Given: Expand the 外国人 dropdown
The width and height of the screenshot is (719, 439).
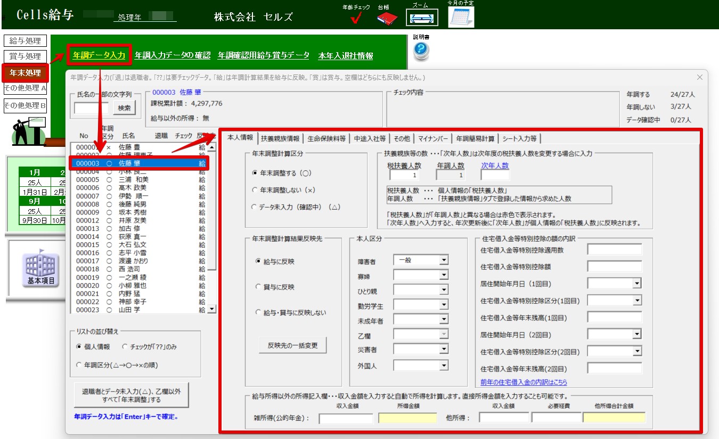Looking at the screenshot, I should click(444, 366).
